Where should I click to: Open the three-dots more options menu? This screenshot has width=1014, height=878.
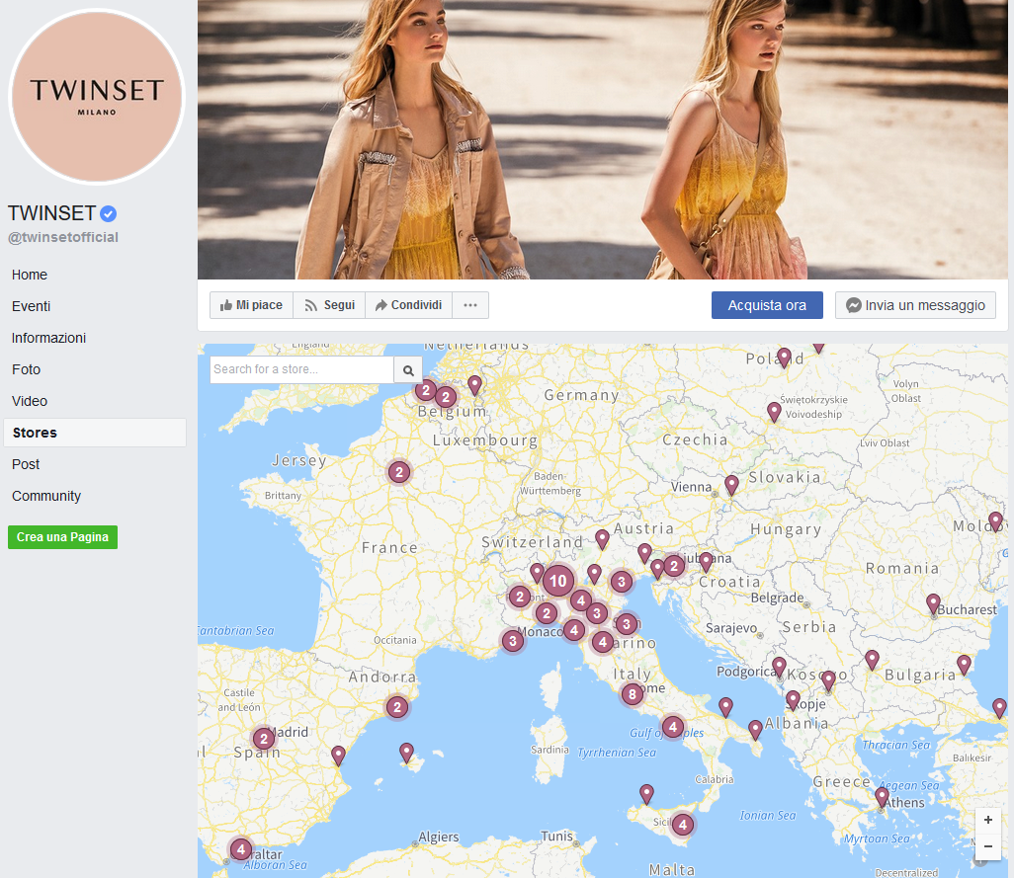tap(470, 305)
